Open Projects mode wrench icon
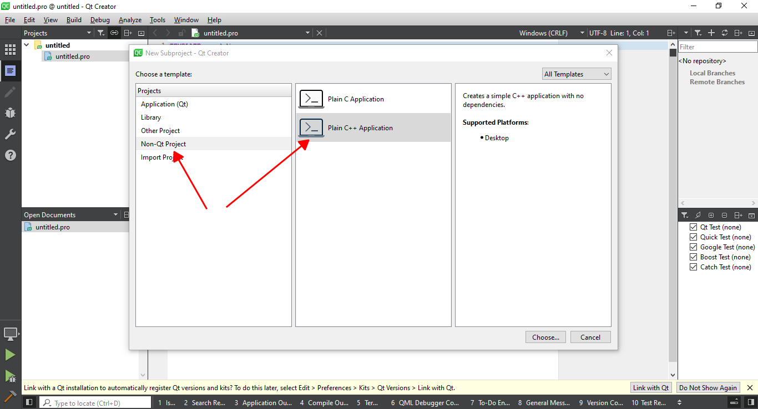Screen dimensions: 758x409 click(x=10, y=134)
